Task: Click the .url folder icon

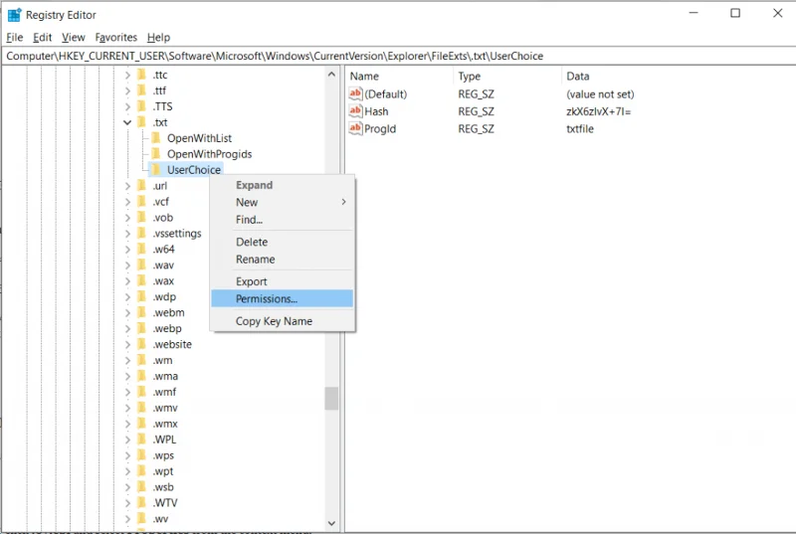Action: point(142,186)
